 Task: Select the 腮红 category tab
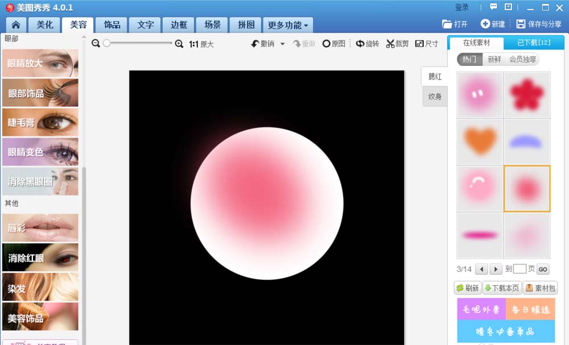coord(434,77)
